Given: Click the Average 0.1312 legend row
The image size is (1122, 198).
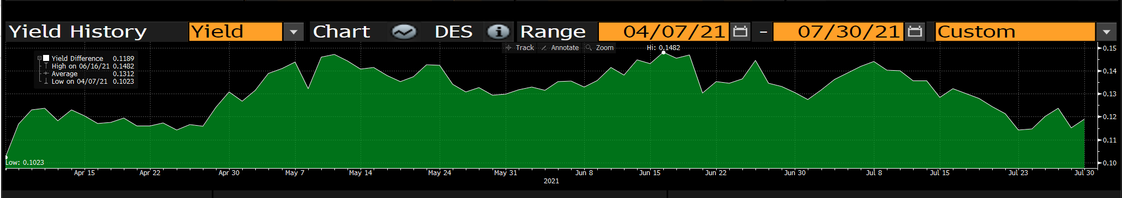Looking at the screenshot, I should point(86,73).
